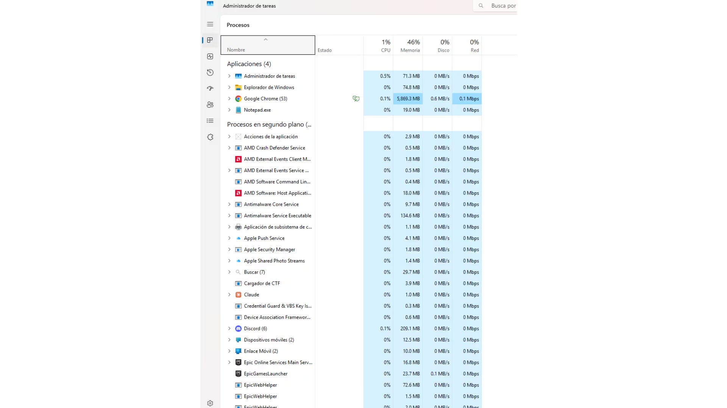Image resolution: width=727 pixels, height=408 pixels.
Task: Expand the Antimalware Service Executable row
Action: tap(229, 216)
